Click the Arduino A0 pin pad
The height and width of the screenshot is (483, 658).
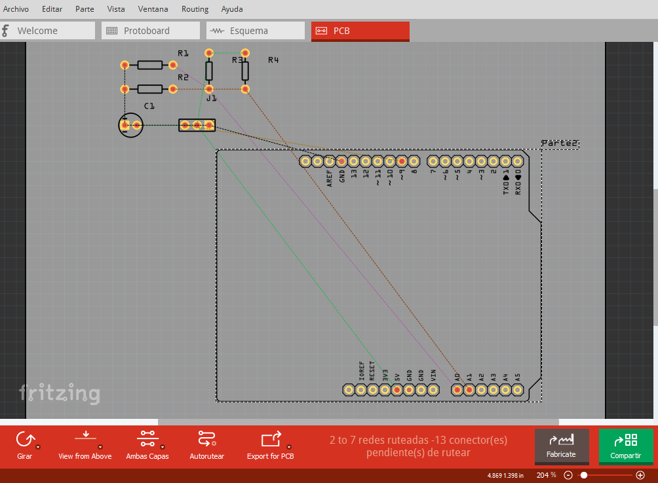tap(457, 390)
